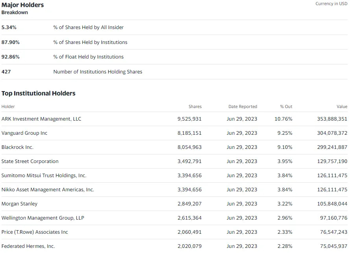Click the 10.76% out value
The image size is (350, 253).
[x=284, y=119]
